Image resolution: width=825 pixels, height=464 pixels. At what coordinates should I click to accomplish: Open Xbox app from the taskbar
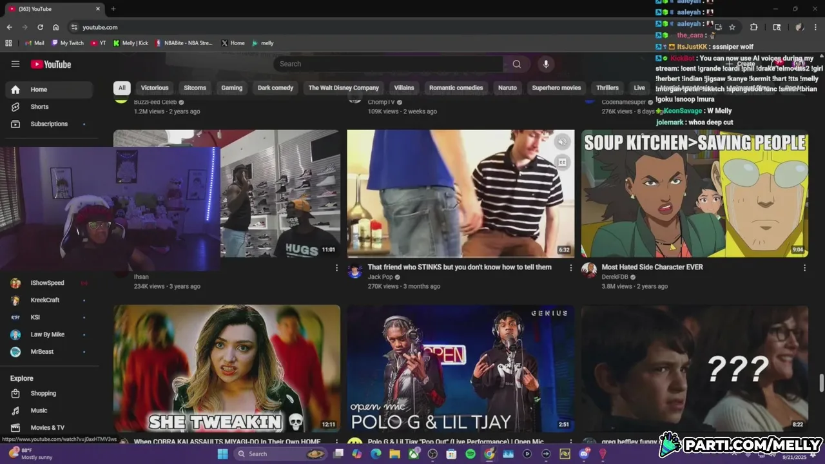414,454
